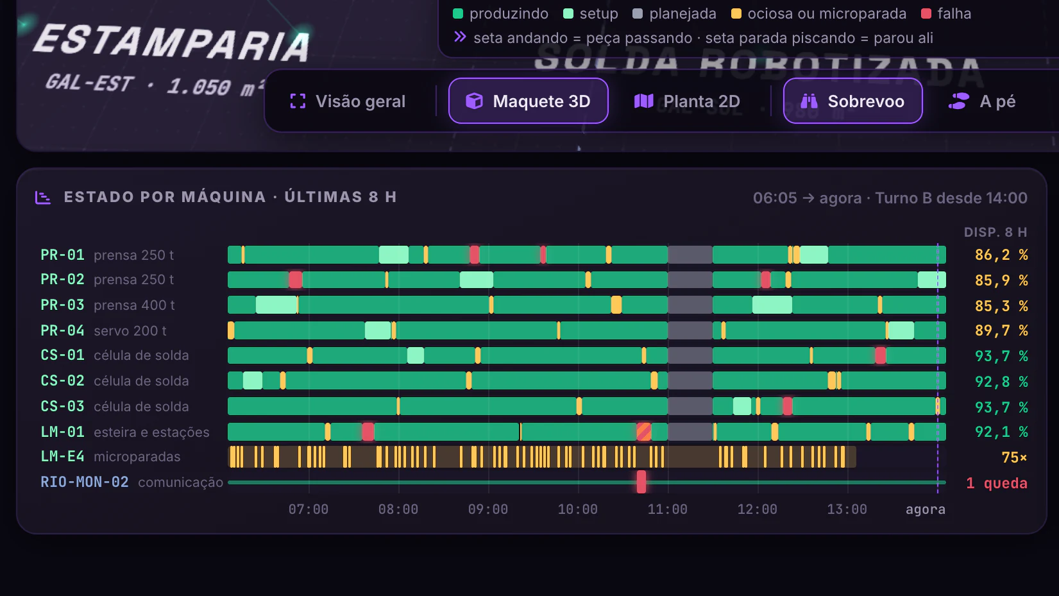Select the PR-04 servo 200 t row label
Screen dimensions: 1059x596
click(103, 331)
